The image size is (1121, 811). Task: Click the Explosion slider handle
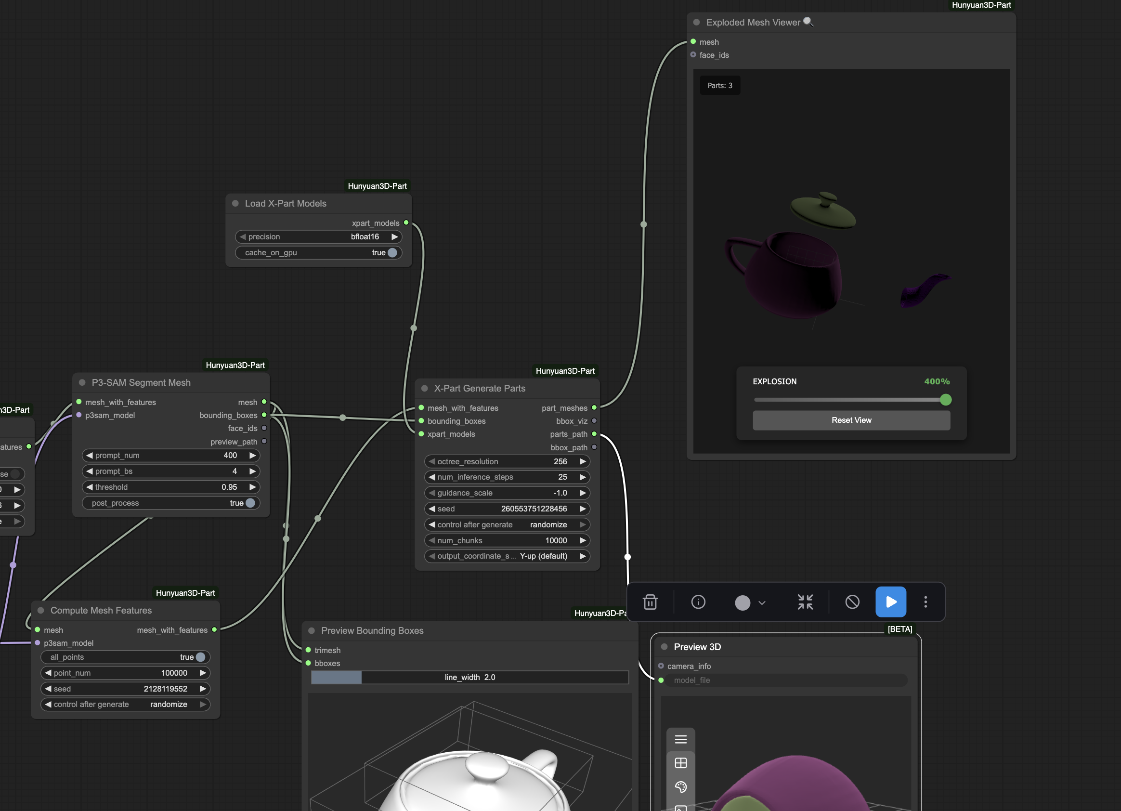[x=946, y=400]
